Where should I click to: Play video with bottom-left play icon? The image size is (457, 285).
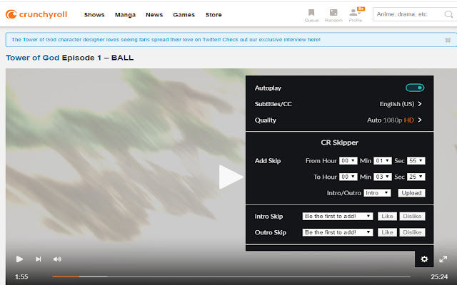19,259
